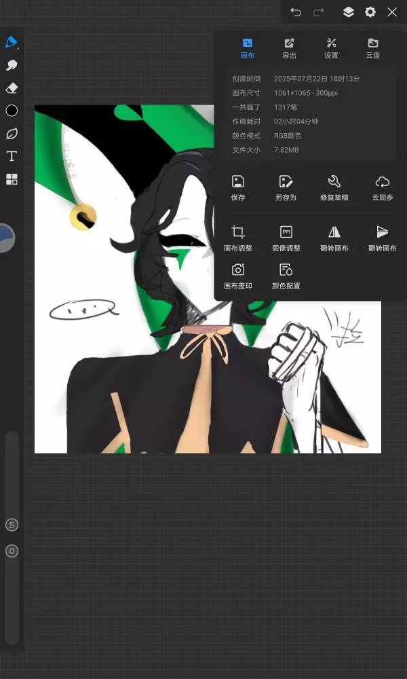
Task: Click the undo arrow
Action: click(296, 12)
